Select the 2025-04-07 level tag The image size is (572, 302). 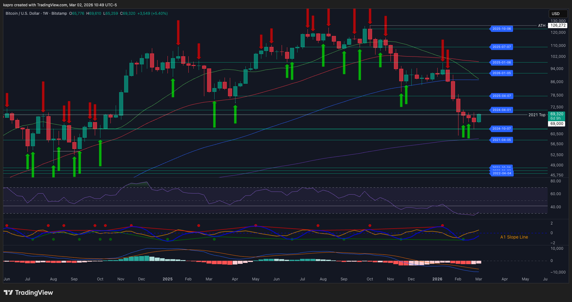click(501, 96)
